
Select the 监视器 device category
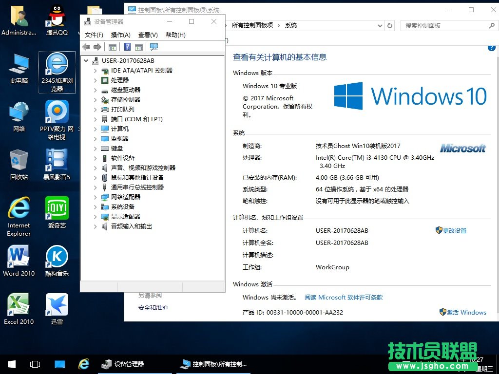click(120, 139)
